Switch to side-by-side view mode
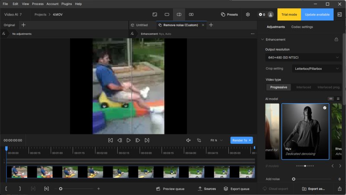The height and width of the screenshot is (195, 346). 191,14
